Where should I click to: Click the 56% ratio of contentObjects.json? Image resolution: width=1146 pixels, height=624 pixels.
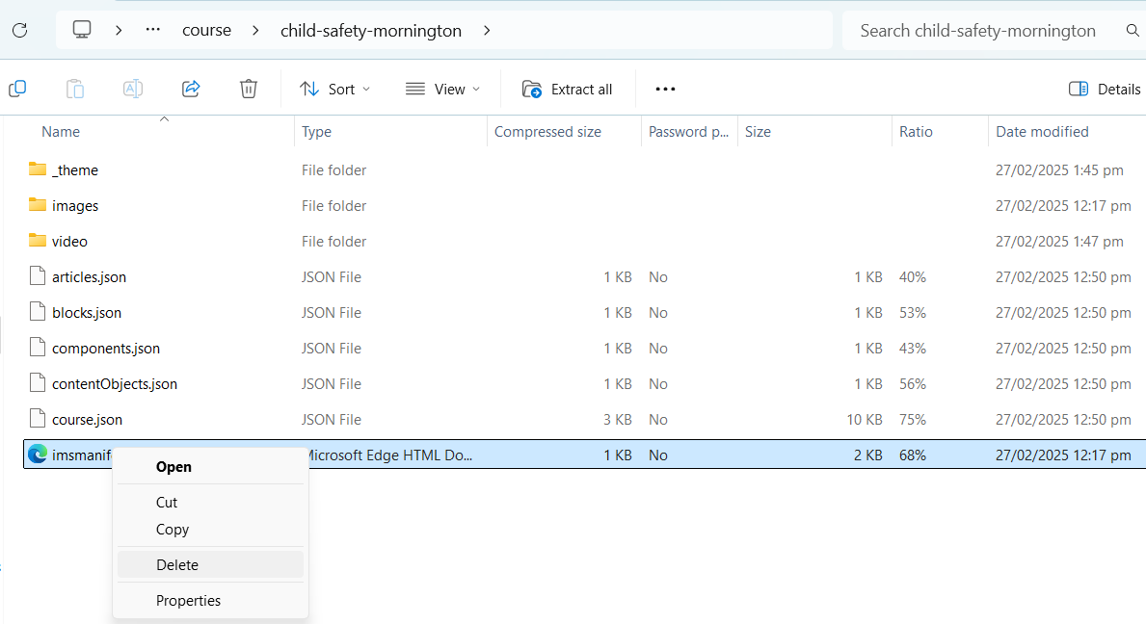pyautogui.click(x=913, y=384)
